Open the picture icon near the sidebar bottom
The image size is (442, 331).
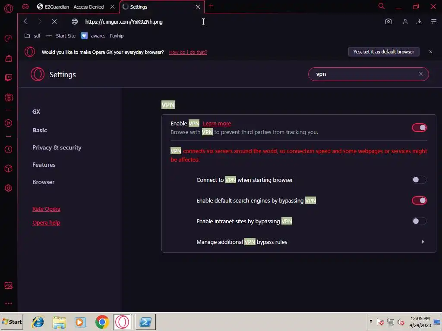tap(9, 285)
